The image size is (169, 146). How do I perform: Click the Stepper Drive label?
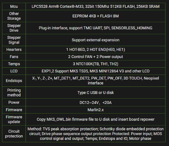(x=14, y=28)
